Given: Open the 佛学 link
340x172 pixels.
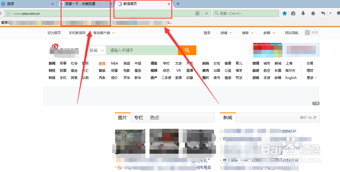Looking at the screenshot, I should tap(239, 70).
